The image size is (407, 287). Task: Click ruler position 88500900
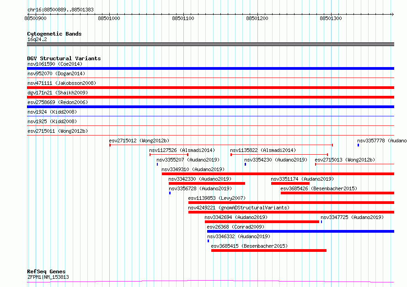(x=35, y=18)
